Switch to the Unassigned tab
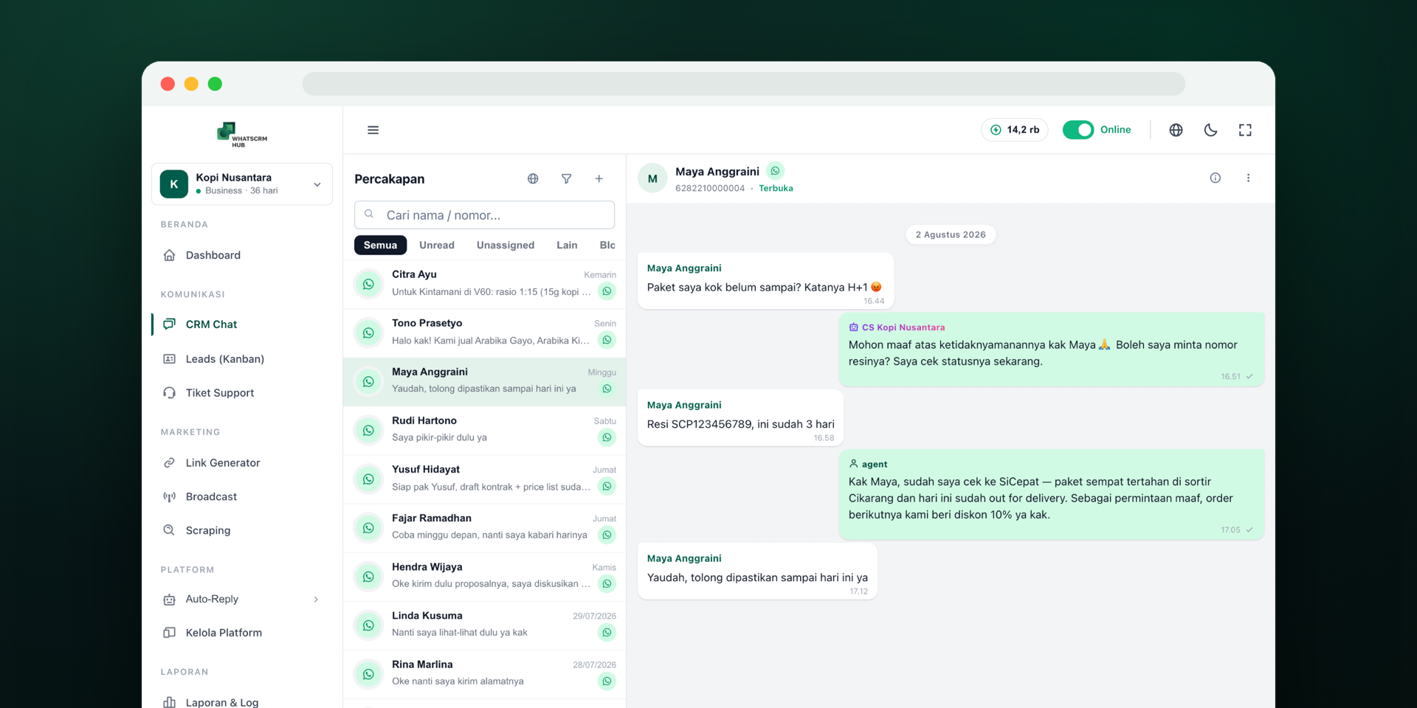 (506, 246)
